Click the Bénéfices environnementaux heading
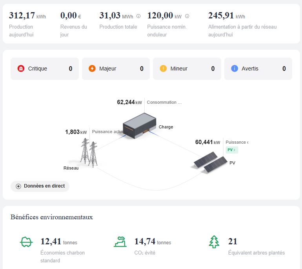This screenshot has width=302, height=269. point(52,217)
